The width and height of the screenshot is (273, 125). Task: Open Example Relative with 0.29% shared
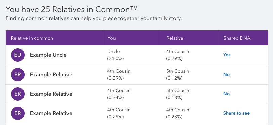point(51,113)
